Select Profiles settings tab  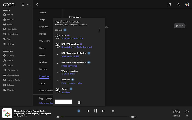[x=43, y=34]
